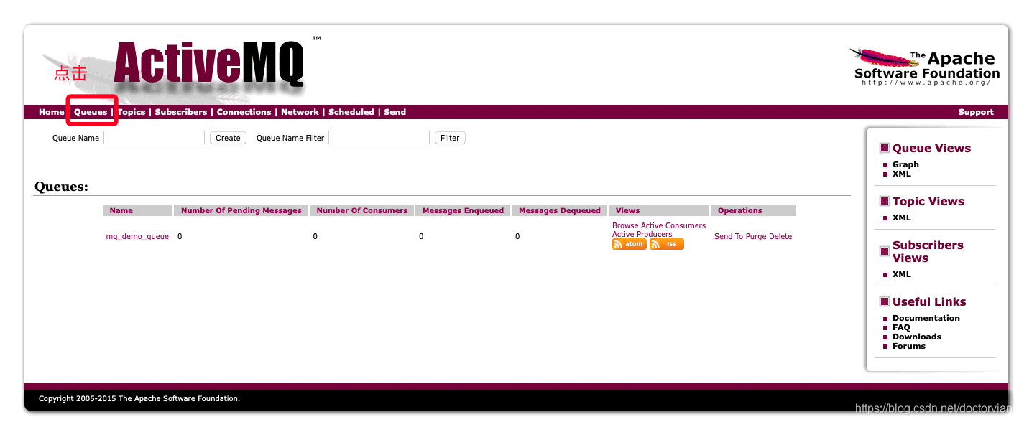
Task: Open the Network menu item
Action: pyautogui.click(x=300, y=112)
